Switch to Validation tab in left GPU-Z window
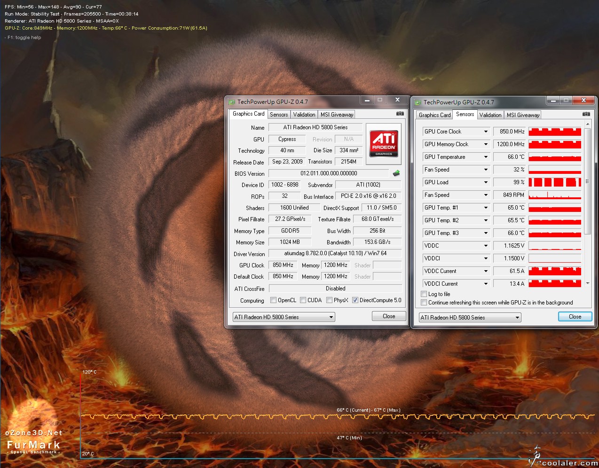 (x=304, y=115)
